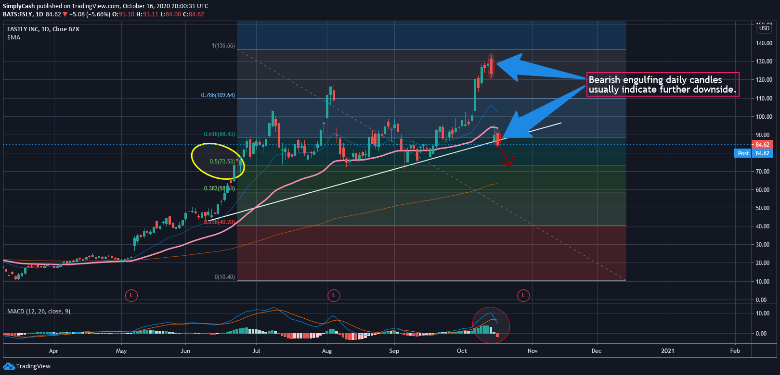Click the Fibonacci level label 0(10.40)
Image resolution: width=780 pixels, height=375 pixels.
click(x=225, y=277)
